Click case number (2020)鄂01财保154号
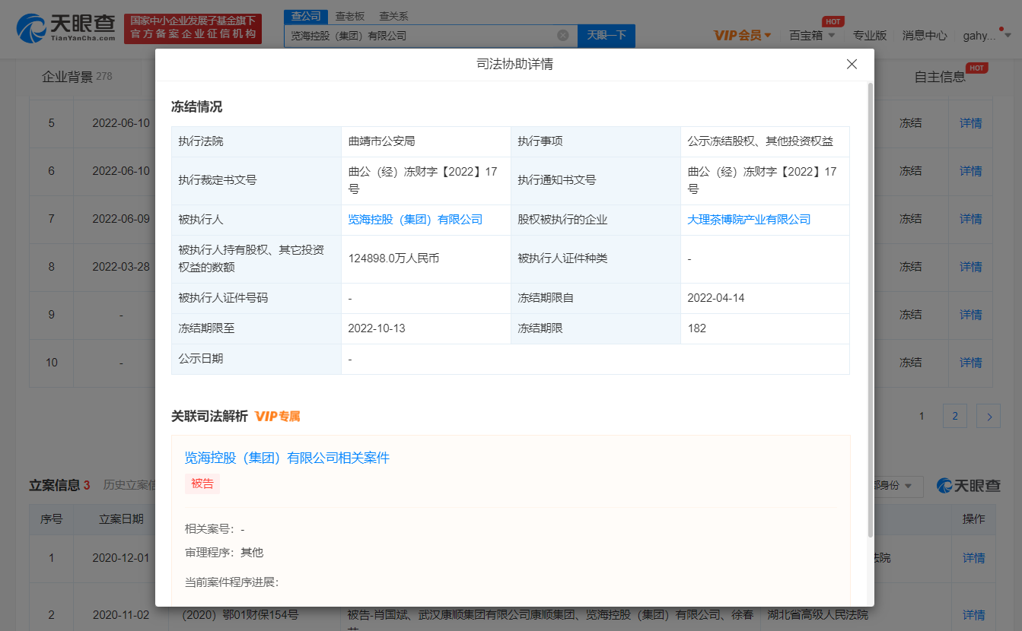This screenshot has height=631, width=1022. click(x=240, y=615)
